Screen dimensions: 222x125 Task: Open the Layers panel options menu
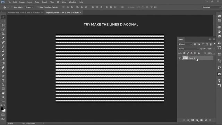click(x=214, y=39)
